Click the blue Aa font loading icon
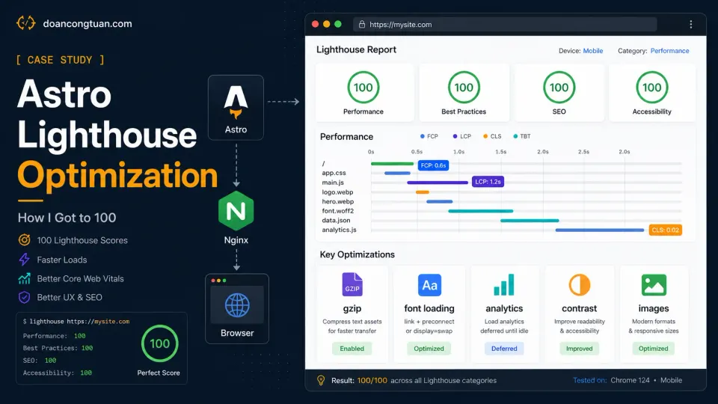This screenshot has height=404, width=718. [429, 285]
